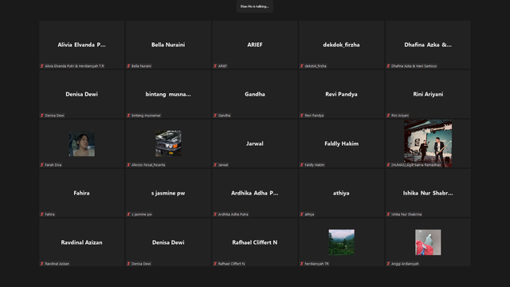Screen dimensions: 510x287
Task: Click the large 'Revi Pandya' name
Action: (x=341, y=94)
